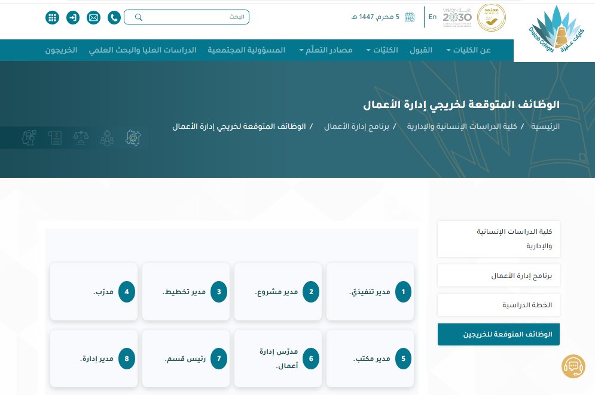This screenshot has height=395, width=595.
Task: Click الرئيسية in the breadcrumb
Action: click(545, 126)
